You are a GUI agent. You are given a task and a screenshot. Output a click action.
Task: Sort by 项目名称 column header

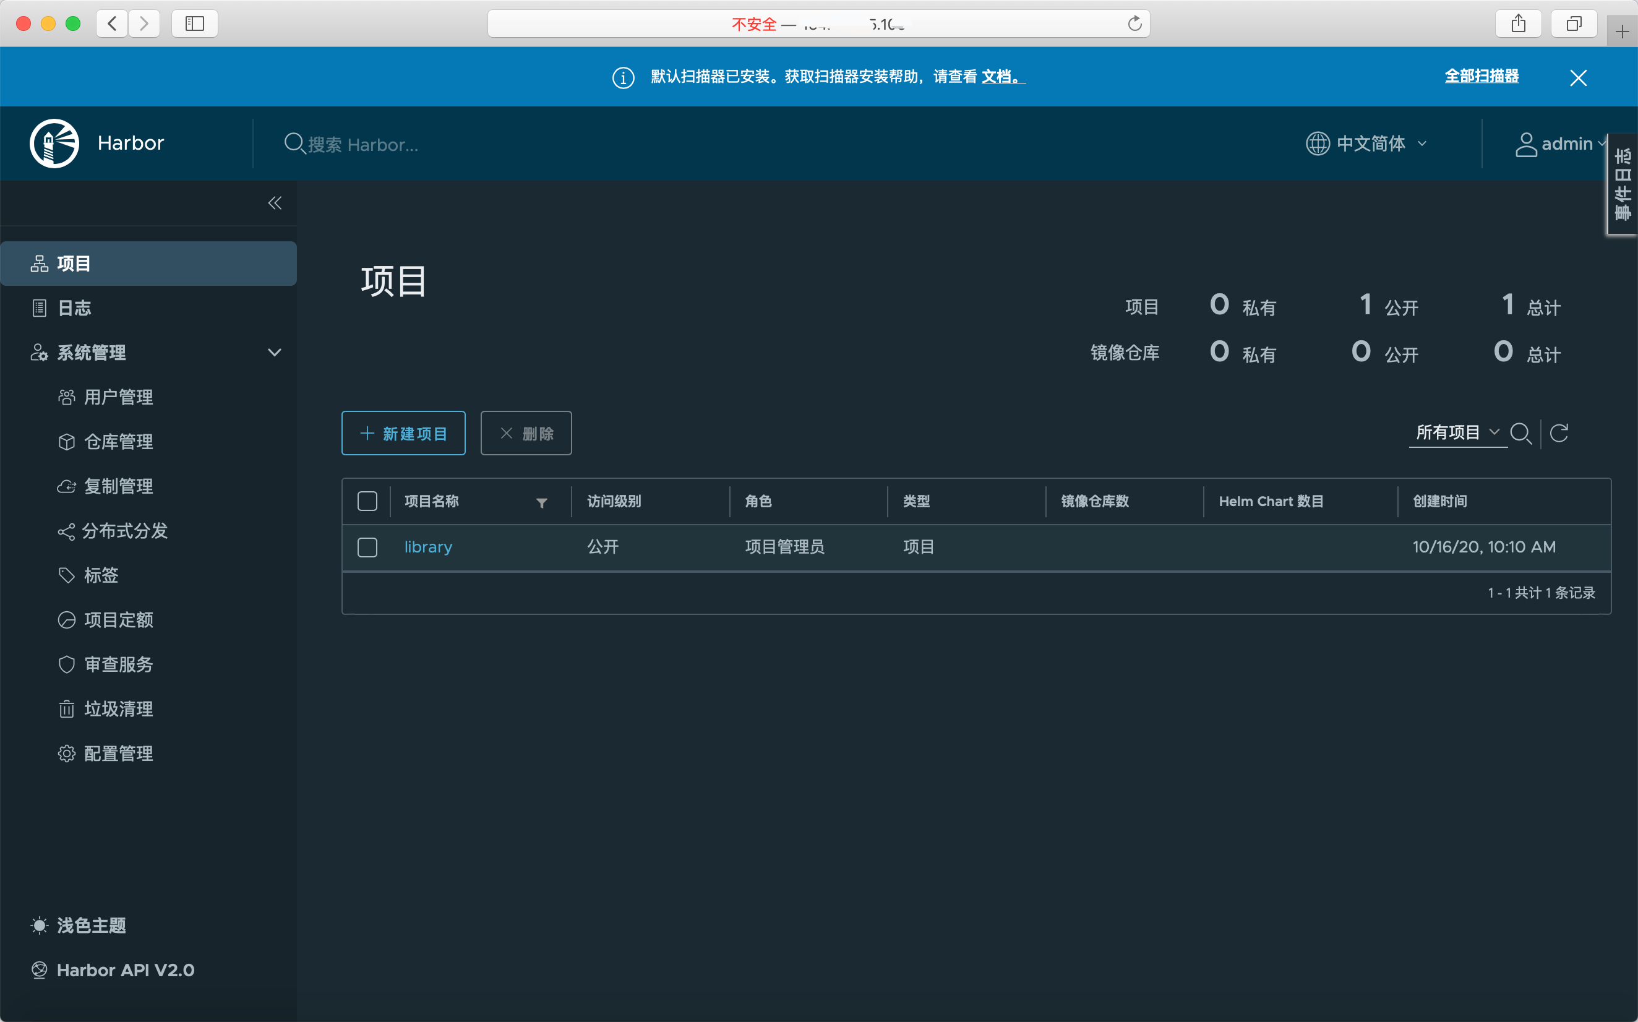tap(432, 502)
